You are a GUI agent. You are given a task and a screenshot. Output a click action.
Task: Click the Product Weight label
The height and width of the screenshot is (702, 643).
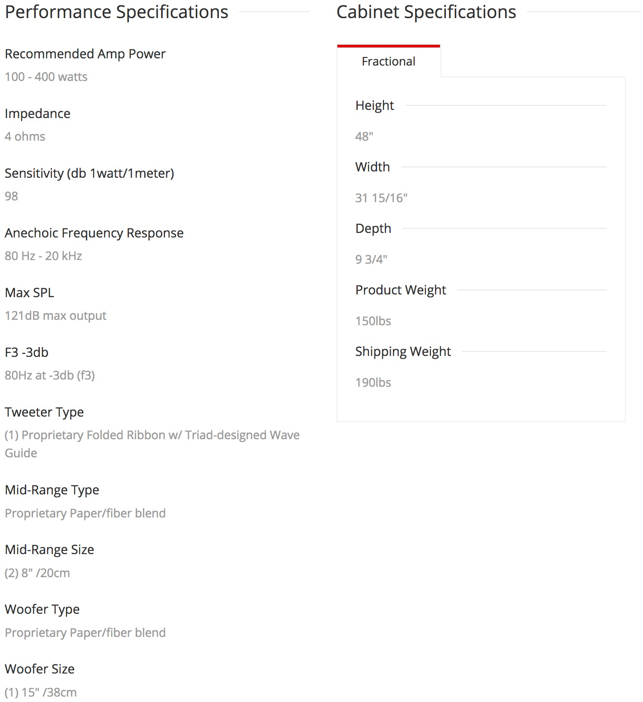click(401, 290)
